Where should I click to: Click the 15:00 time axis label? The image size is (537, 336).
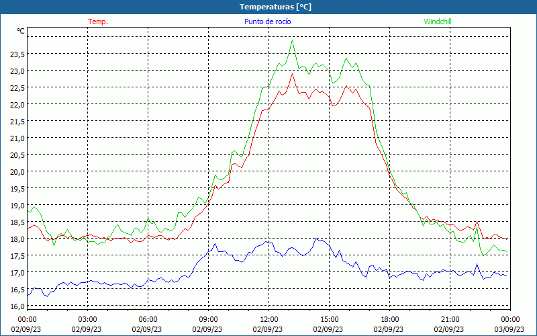pyautogui.click(x=330, y=320)
